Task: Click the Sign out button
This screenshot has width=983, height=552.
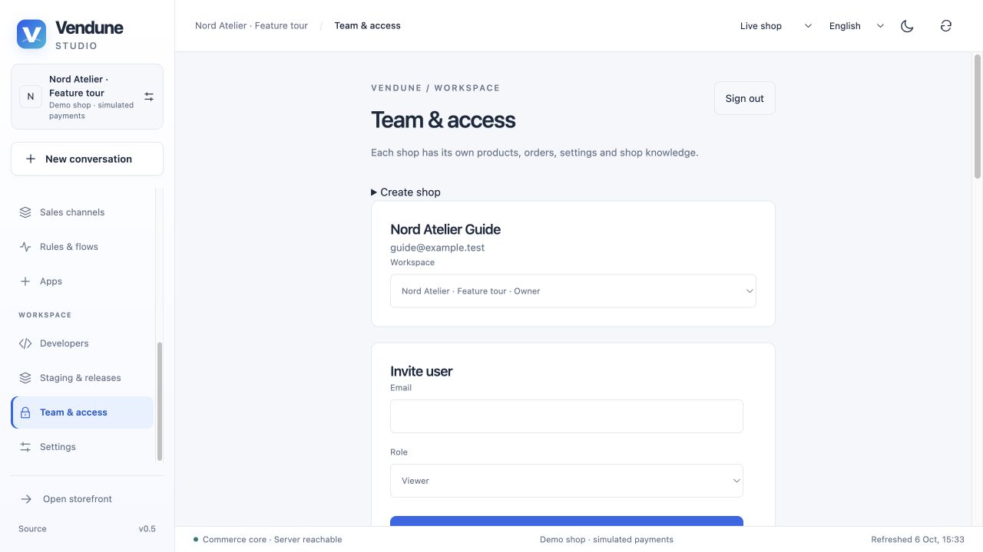Action: click(x=745, y=98)
